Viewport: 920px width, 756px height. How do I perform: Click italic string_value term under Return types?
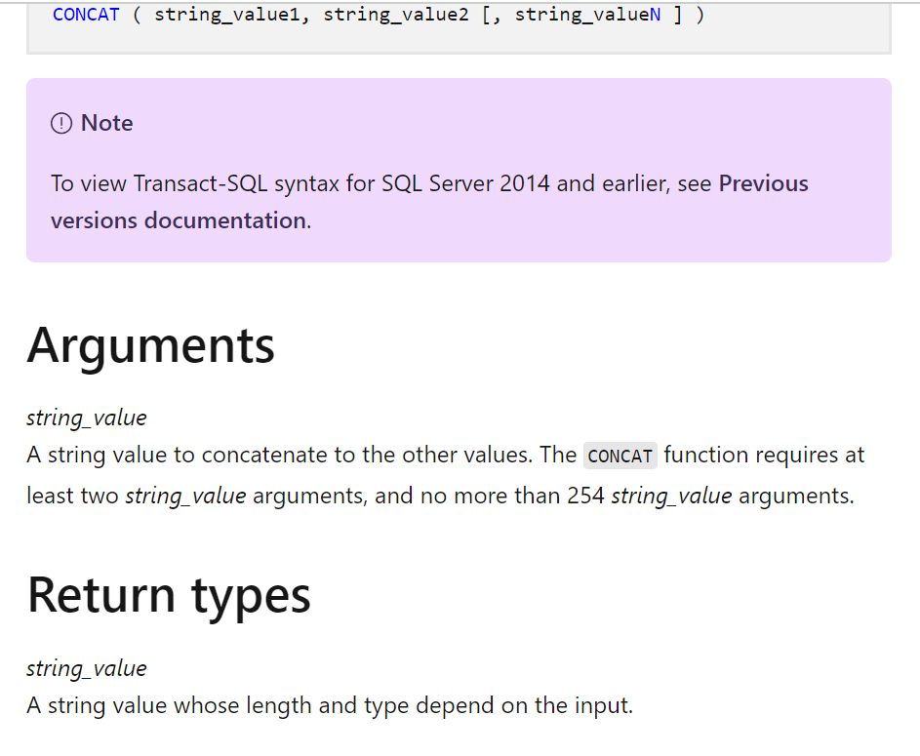click(x=86, y=668)
